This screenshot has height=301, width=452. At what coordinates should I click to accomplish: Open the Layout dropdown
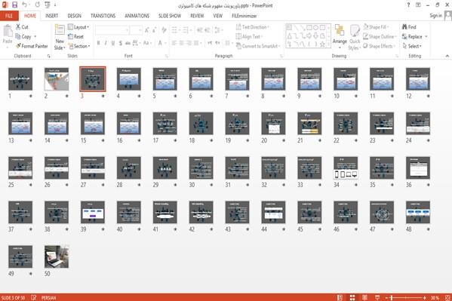[x=78, y=27]
